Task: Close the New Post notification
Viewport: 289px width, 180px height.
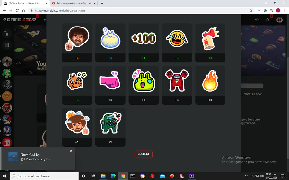Action: coord(71,151)
